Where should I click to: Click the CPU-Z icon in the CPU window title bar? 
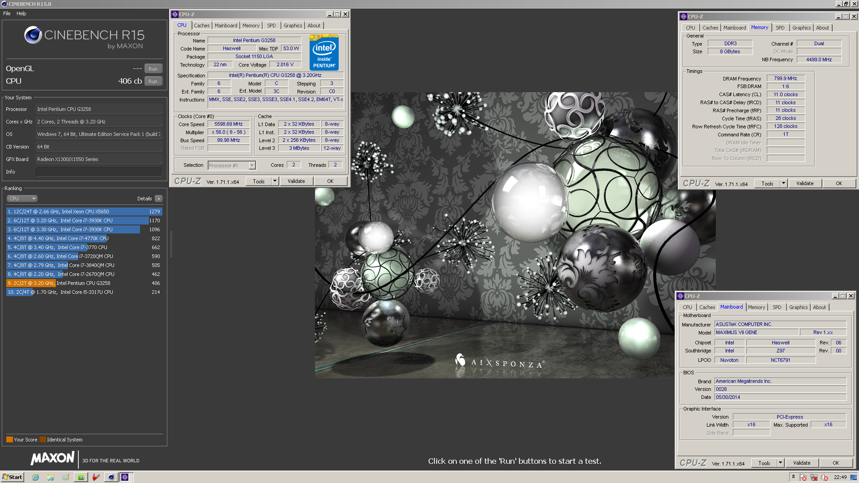click(175, 14)
